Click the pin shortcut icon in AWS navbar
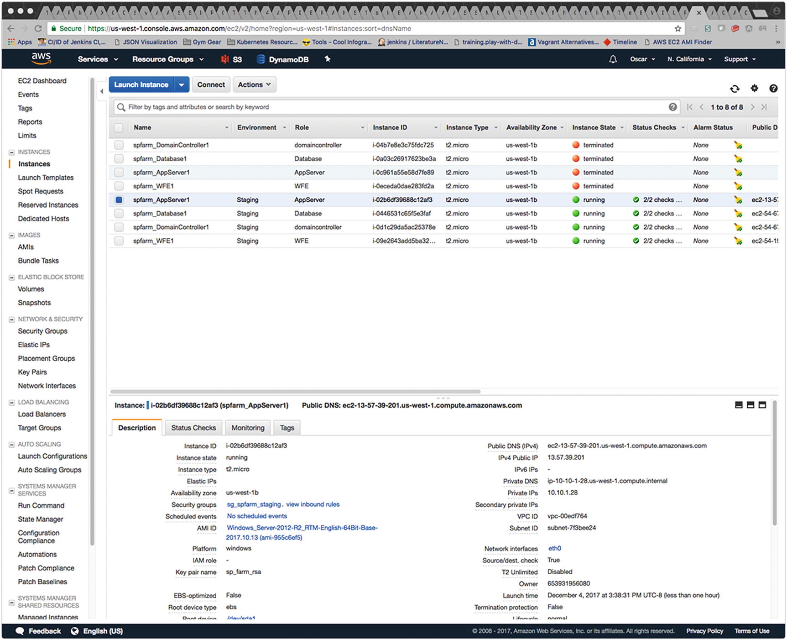The image size is (787, 640). click(x=328, y=59)
